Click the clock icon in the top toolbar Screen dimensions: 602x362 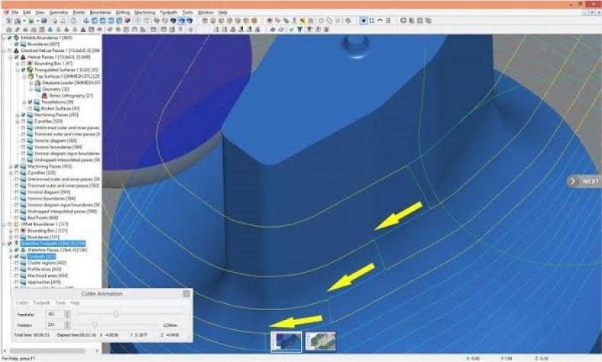tap(73, 21)
